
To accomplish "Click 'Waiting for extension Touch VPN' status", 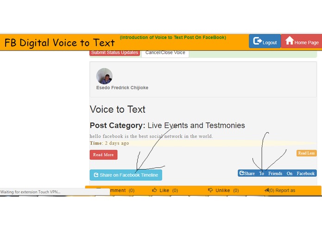I will tap(31, 192).
